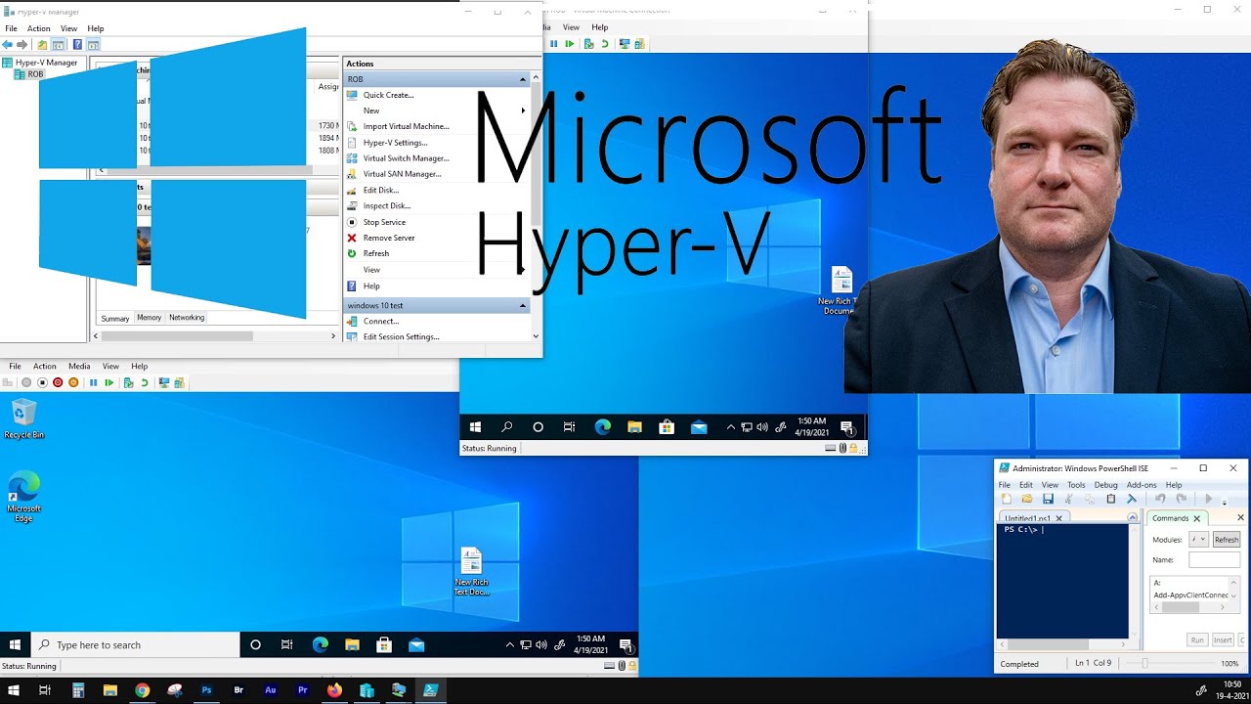Viewport: 1251px width, 704px height.
Task: Open the Action menu in Hyper-V Manager
Action: click(x=39, y=28)
